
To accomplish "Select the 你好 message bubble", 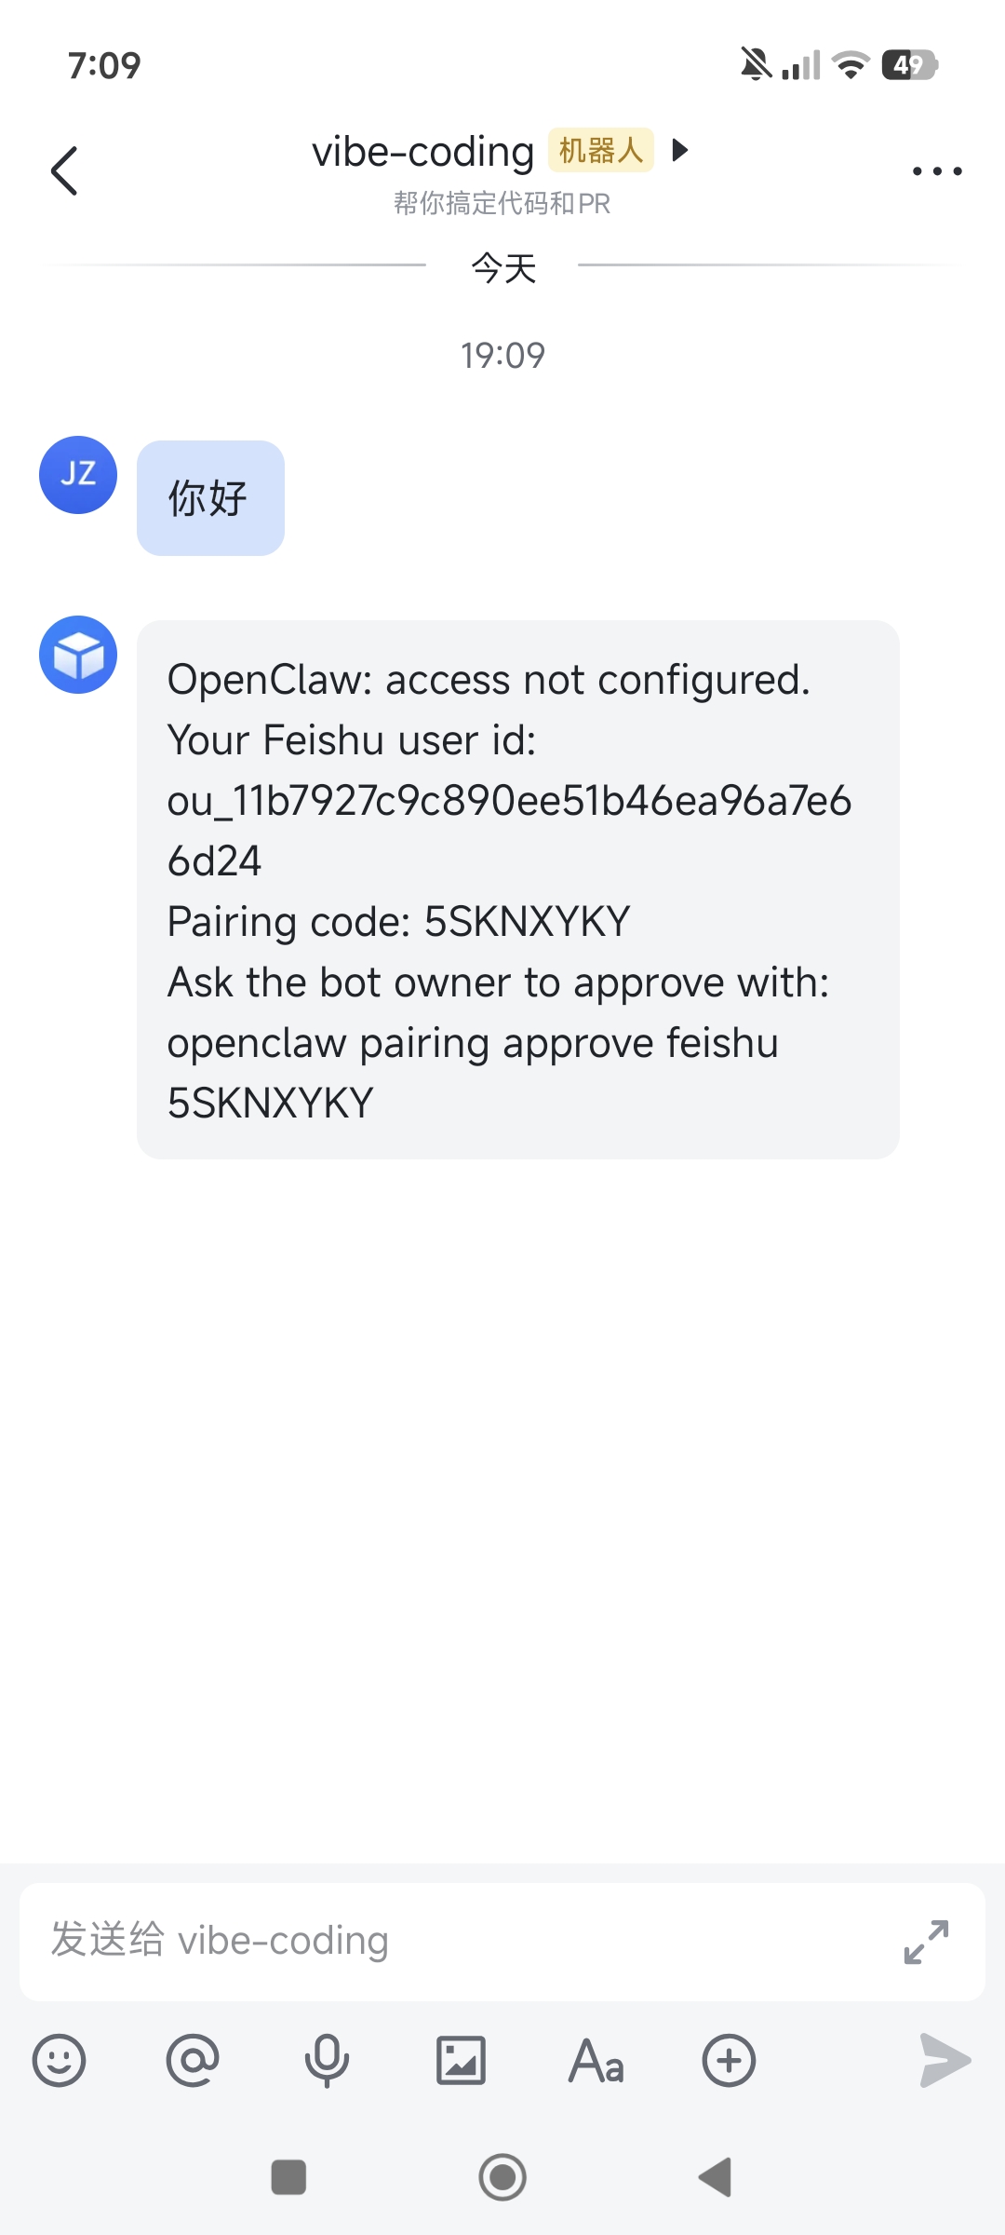I will pos(209,498).
